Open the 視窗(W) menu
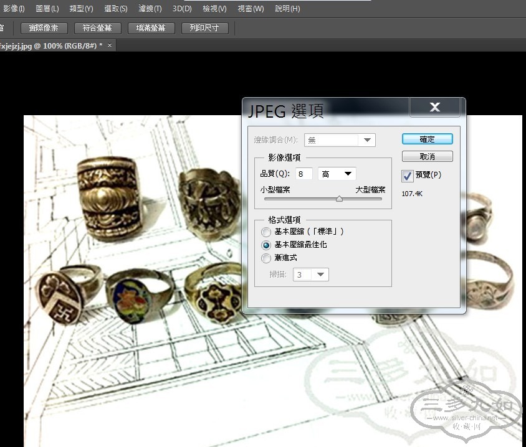The width and height of the screenshot is (526, 447). (x=251, y=9)
